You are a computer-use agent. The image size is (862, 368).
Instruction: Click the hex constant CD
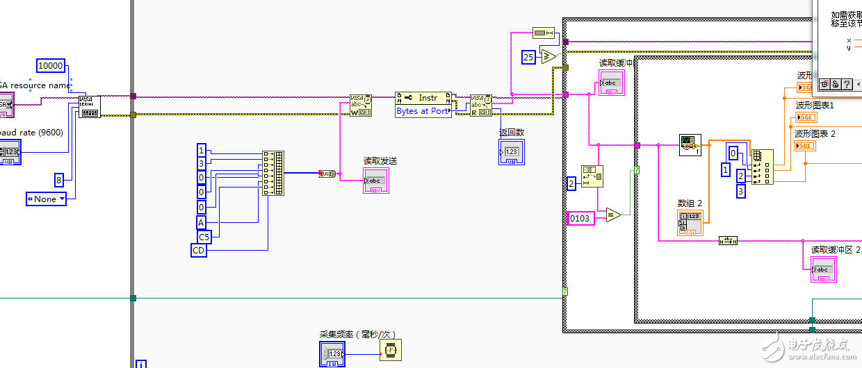[199, 251]
